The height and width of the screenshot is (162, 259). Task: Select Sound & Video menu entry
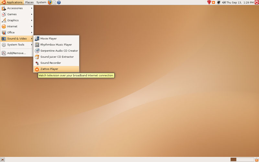(x=17, y=39)
